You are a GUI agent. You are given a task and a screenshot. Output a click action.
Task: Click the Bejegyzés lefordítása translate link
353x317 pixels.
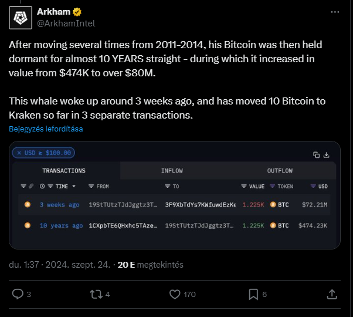[46, 129]
